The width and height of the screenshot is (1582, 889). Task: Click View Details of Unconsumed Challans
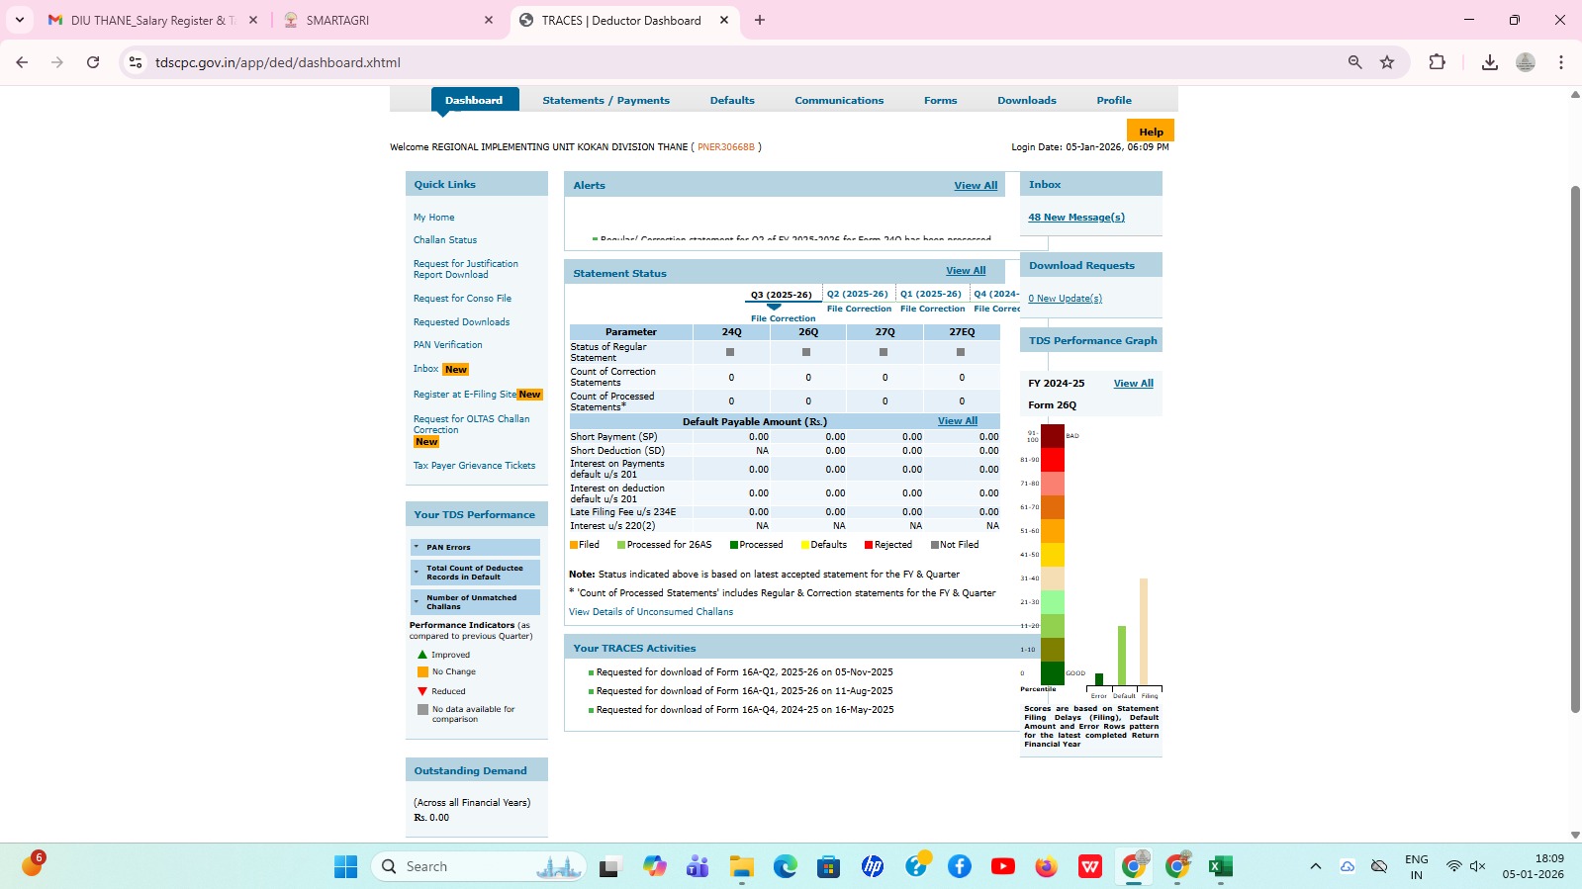pyautogui.click(x=651, y=612)
